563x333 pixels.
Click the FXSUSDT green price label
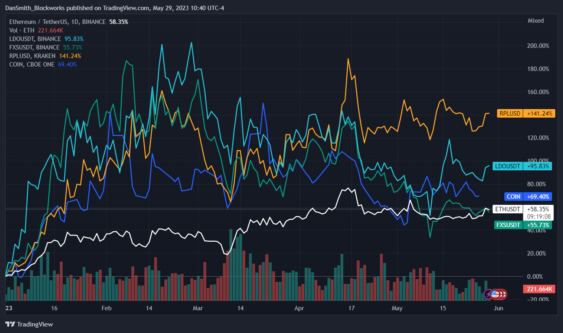click(508, 225)
